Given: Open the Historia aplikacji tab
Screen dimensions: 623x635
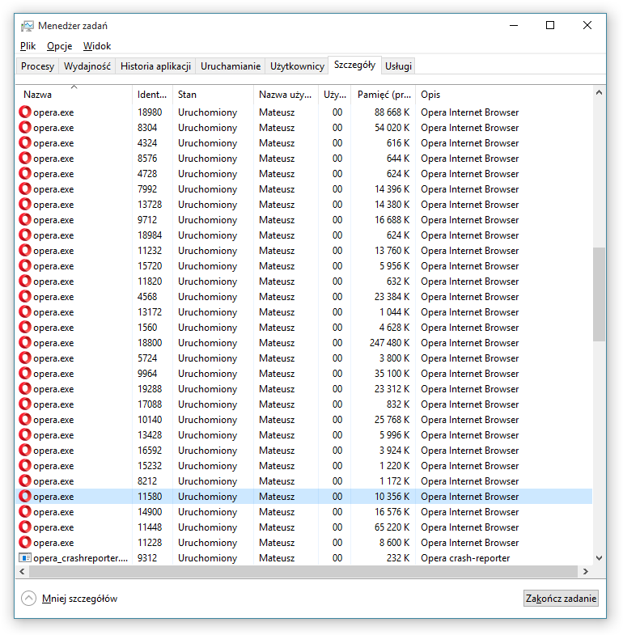Looking at the screenshot, I should [x=155, y=66].
